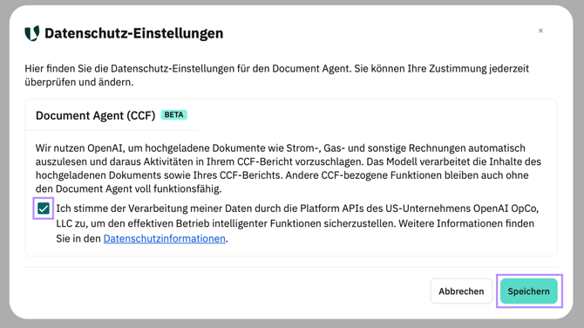The height and width of the screenshot is (328, 584).
Task: Click the horizontal divider above the footer buttons
Action: point(291,267)
